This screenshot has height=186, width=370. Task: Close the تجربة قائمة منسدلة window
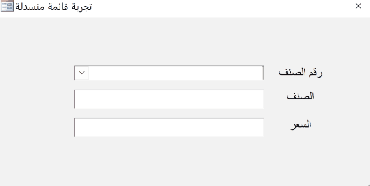coord(358,6)
